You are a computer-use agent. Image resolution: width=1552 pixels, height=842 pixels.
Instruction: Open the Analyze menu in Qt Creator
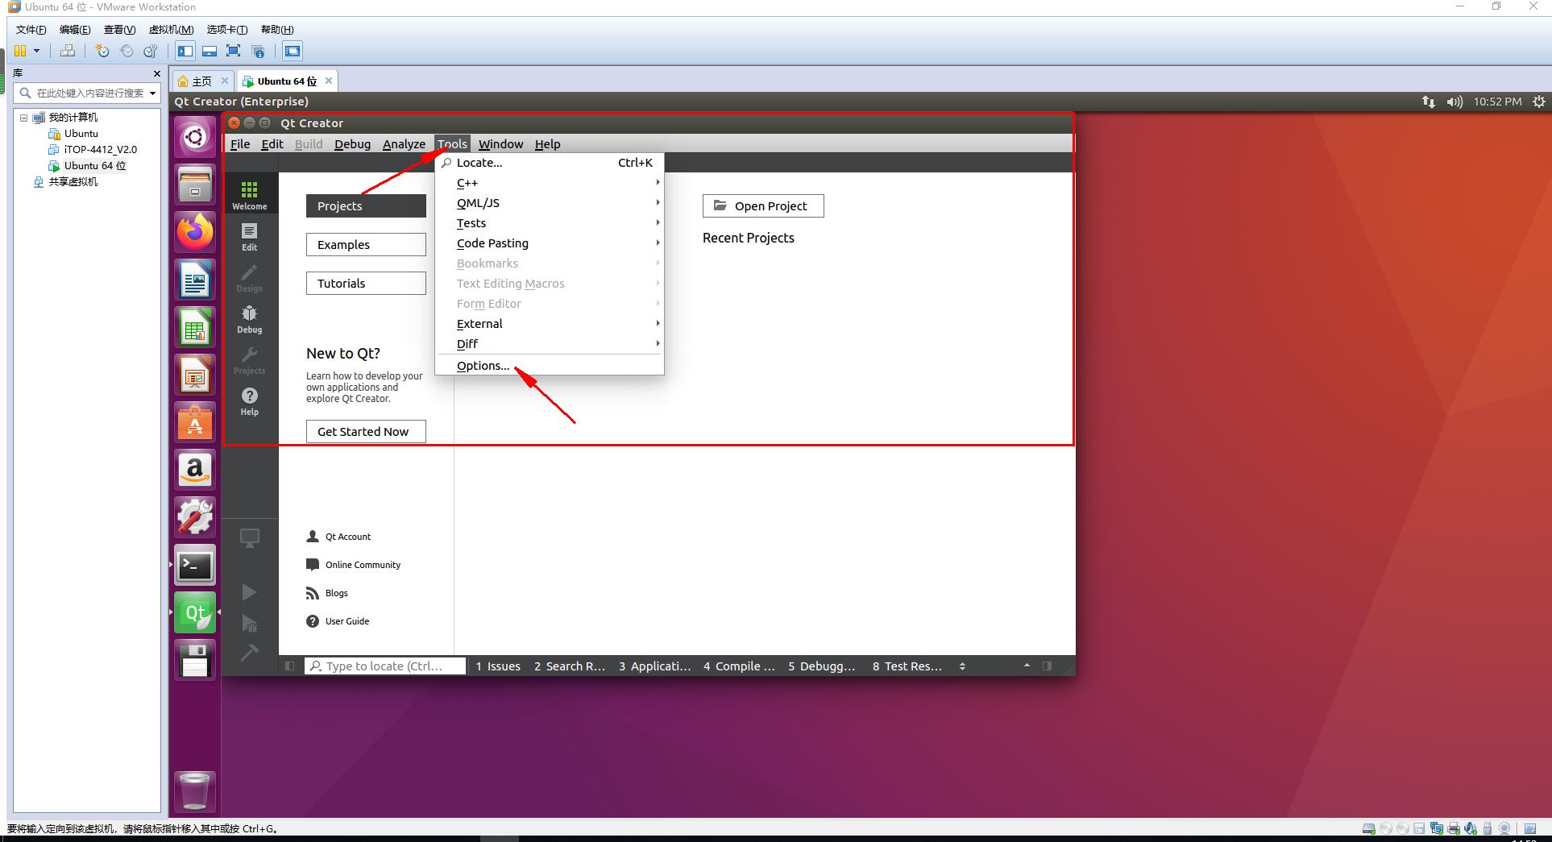(x=404, y=144)
